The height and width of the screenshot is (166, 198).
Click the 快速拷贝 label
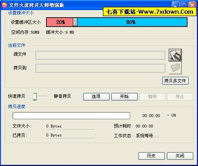coord(17,96)
